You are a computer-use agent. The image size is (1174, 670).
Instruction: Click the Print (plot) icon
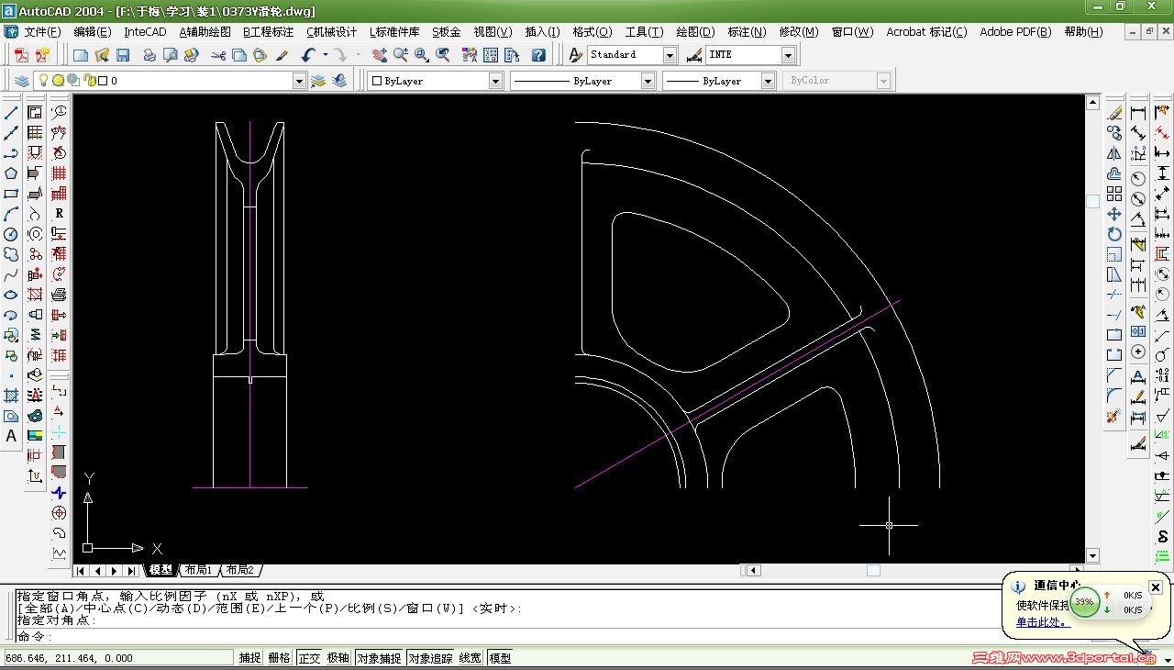click(150, 55)
